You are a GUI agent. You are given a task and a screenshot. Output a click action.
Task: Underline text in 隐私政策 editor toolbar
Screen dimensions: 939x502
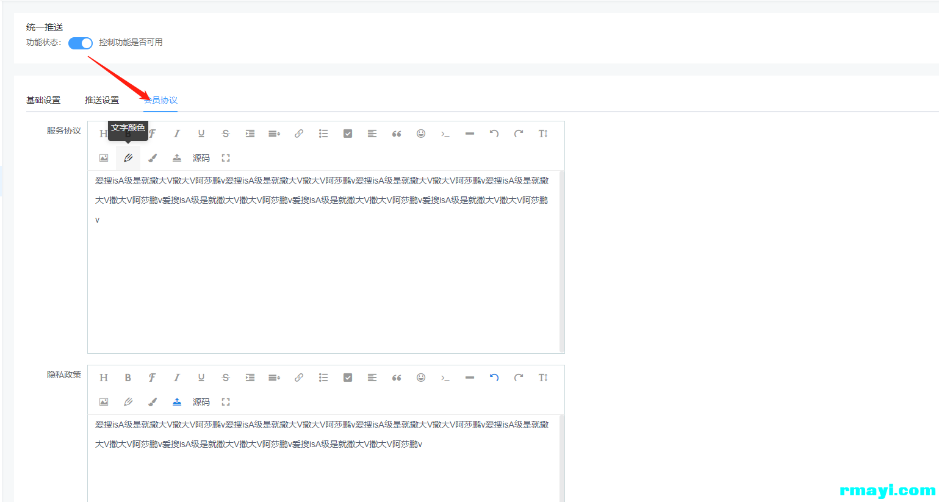(201, 378)
